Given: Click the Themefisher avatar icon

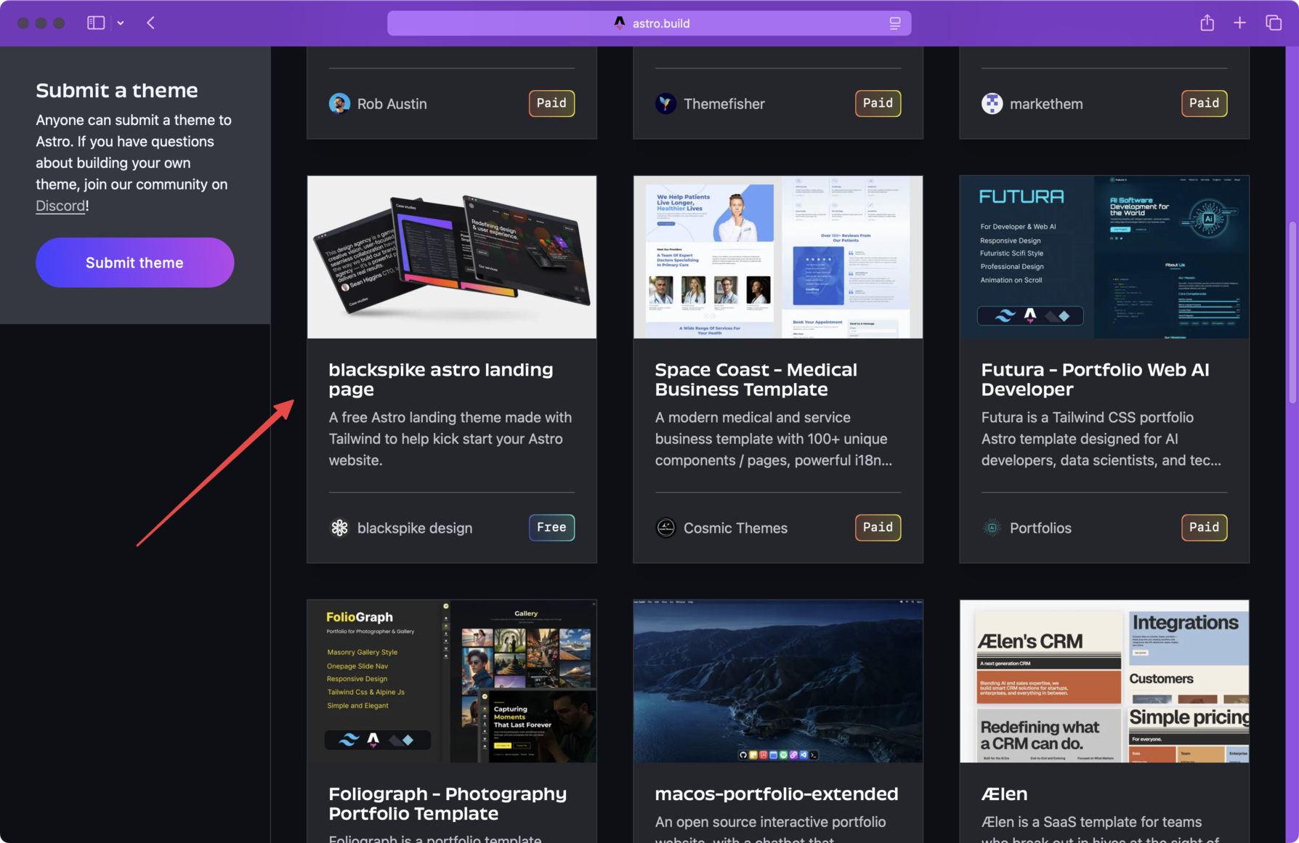Looking at the screenshot, I should pos(665,104).
